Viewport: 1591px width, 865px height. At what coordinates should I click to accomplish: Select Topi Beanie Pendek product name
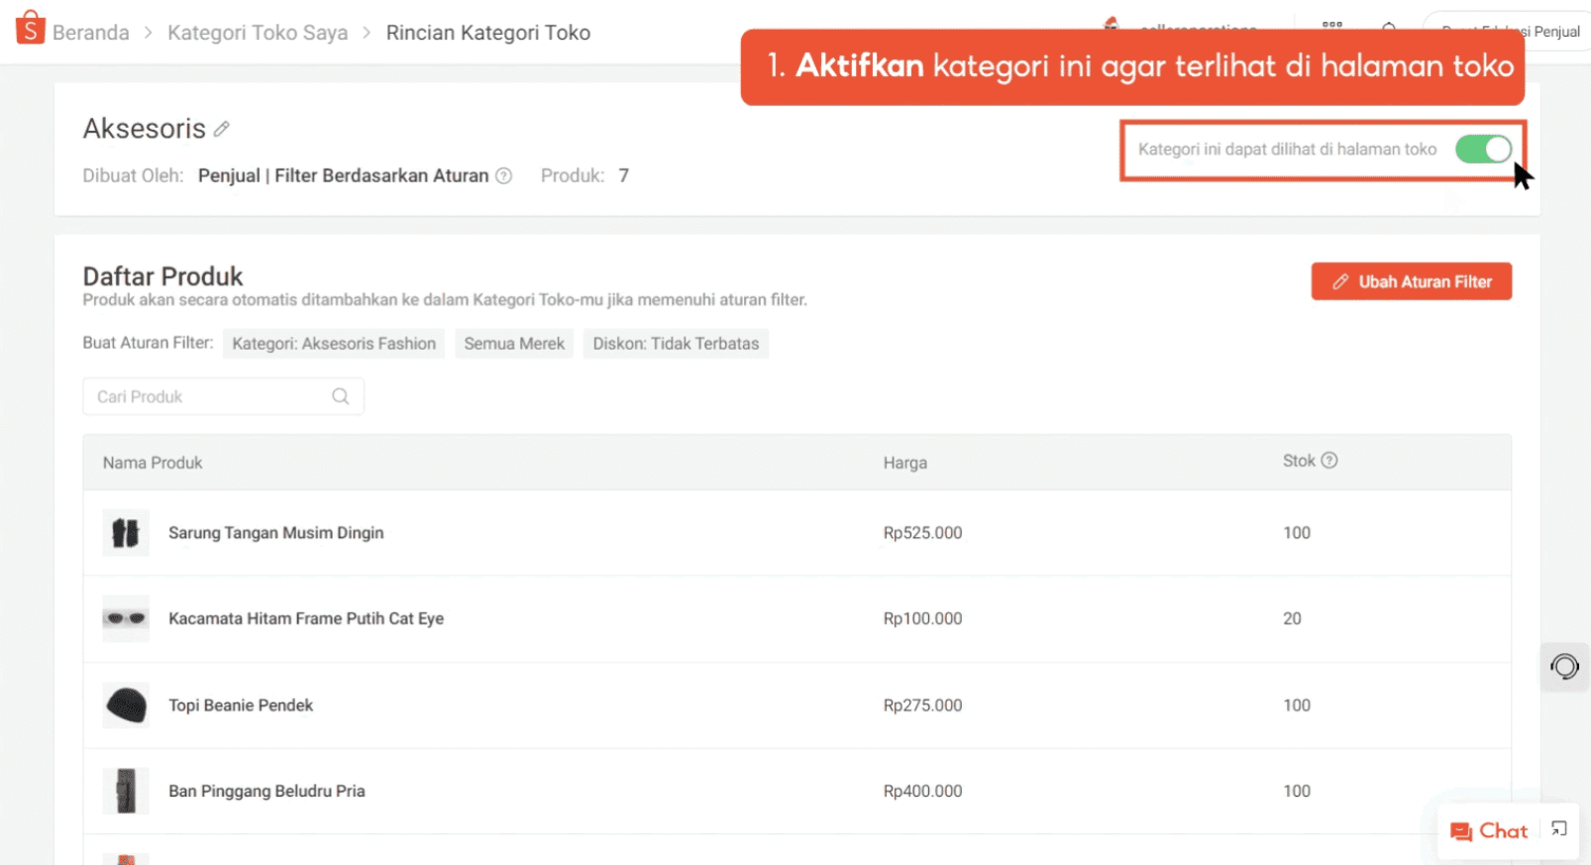(241, 705)
